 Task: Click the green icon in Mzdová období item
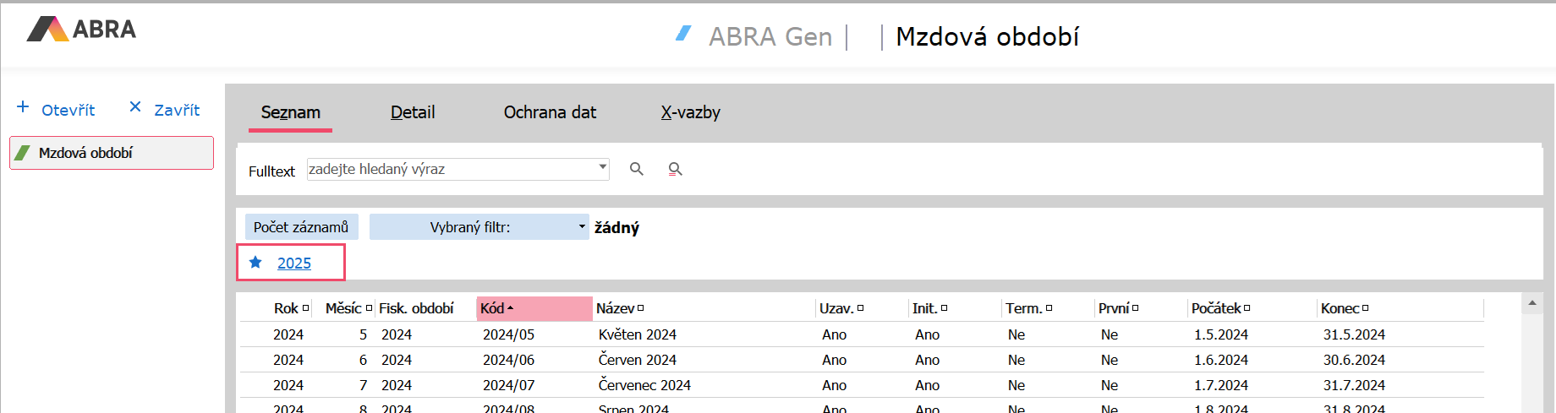coord(24,153)
